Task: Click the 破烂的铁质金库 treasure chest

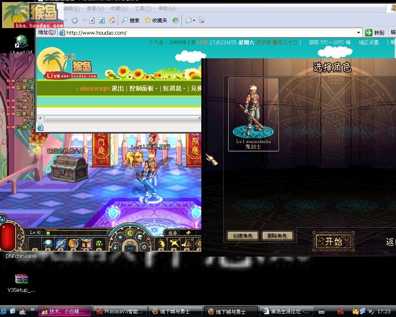Action: (69, 169)
